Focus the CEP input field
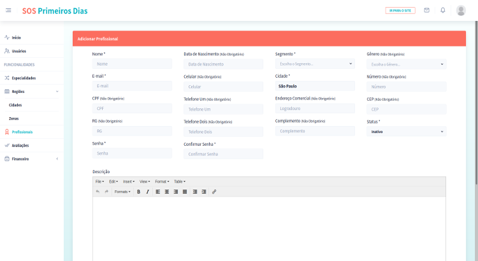 coord(407,109)
